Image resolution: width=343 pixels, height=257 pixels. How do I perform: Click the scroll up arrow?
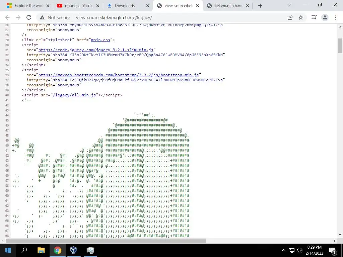coord(340,27)
